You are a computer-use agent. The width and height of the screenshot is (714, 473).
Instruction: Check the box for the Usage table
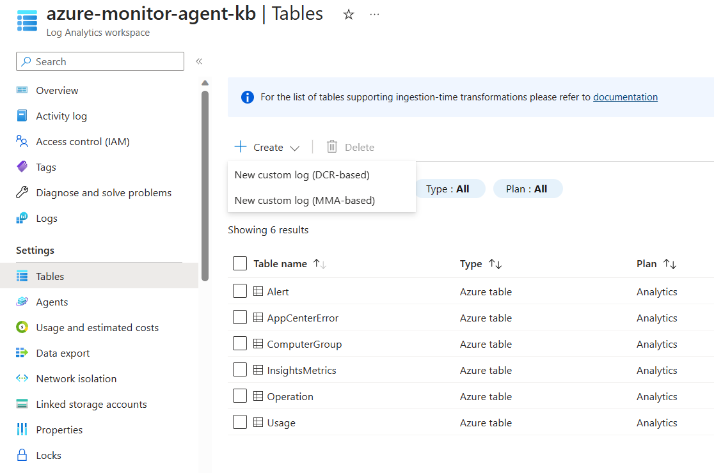point(239,422)
